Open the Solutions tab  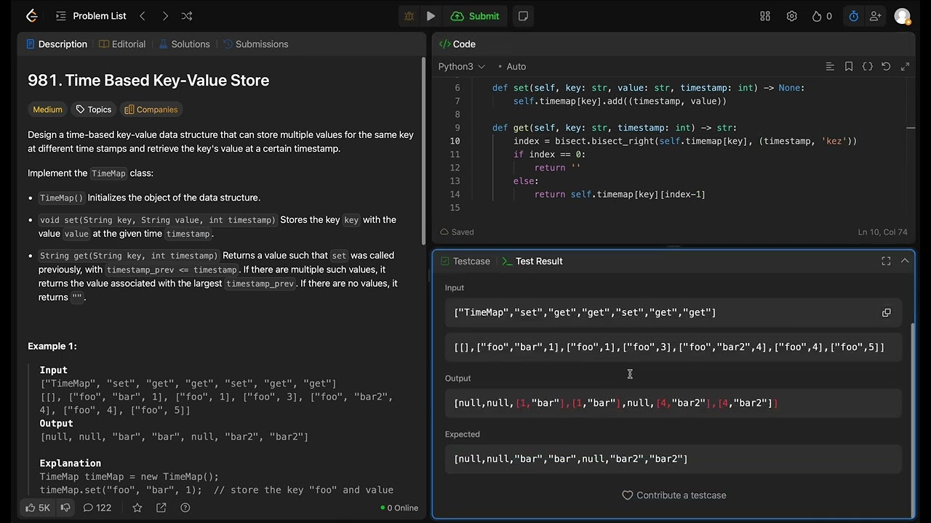pos(184,44)
